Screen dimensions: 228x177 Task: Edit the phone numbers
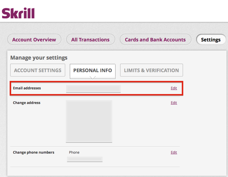point(174,152)
